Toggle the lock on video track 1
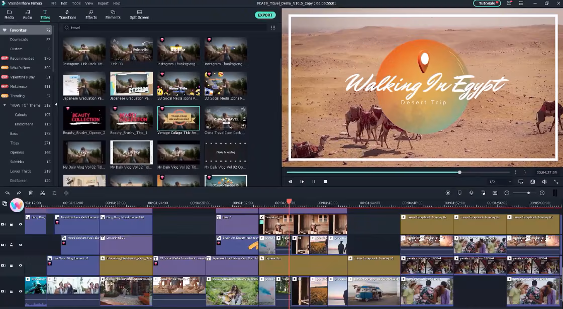Image resolution: width=563 pixels, height=309 pixels. (12, 291)
